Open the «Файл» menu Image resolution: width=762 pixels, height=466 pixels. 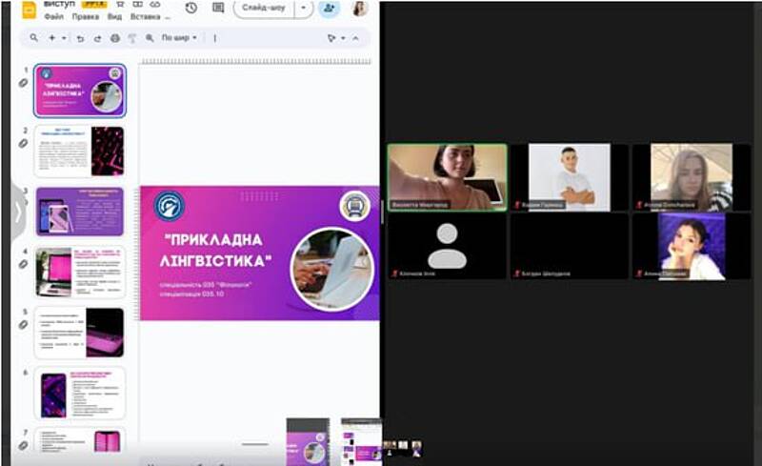click(53, 17)
